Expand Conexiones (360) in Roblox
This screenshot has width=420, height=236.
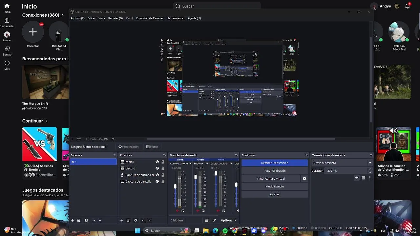pyautogui.click(x=43, y=15)
